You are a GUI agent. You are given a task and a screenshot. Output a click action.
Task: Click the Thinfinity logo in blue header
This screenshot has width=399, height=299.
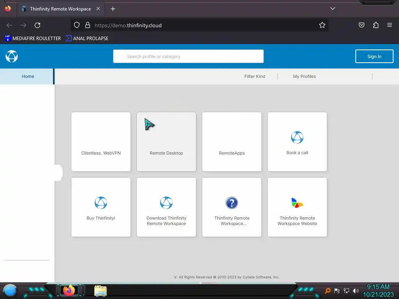point(12,56)
